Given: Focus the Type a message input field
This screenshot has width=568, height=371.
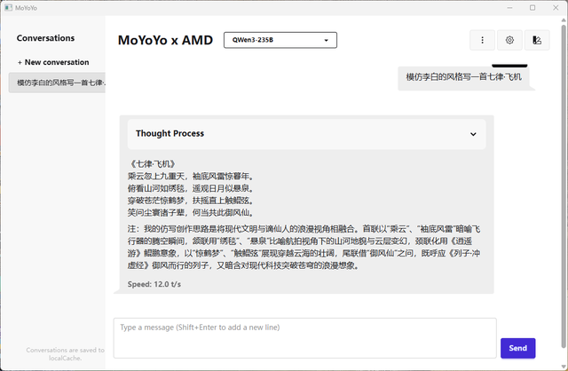Looking at the screenshot, I should pyautogui.click(x=304, y=338).
